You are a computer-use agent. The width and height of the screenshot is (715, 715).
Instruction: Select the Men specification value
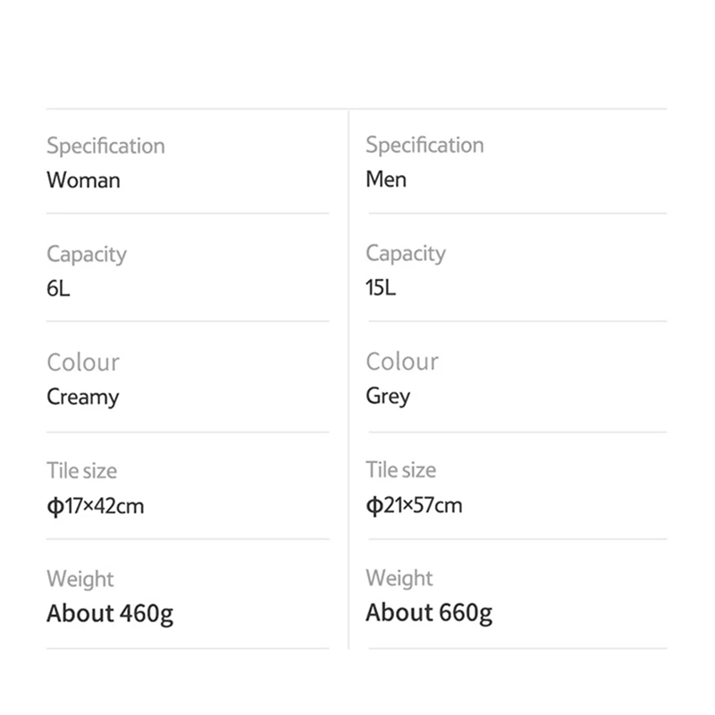point(386,179)
